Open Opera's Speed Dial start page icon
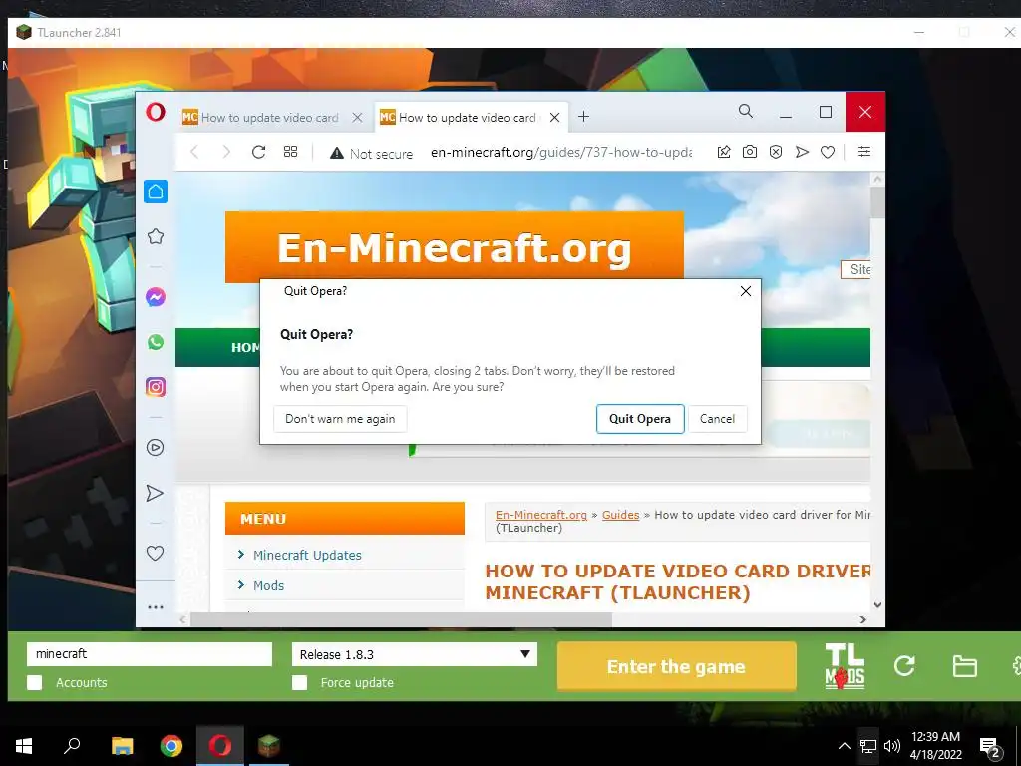This screenshot has width=1021, height=766. (290, 152)
